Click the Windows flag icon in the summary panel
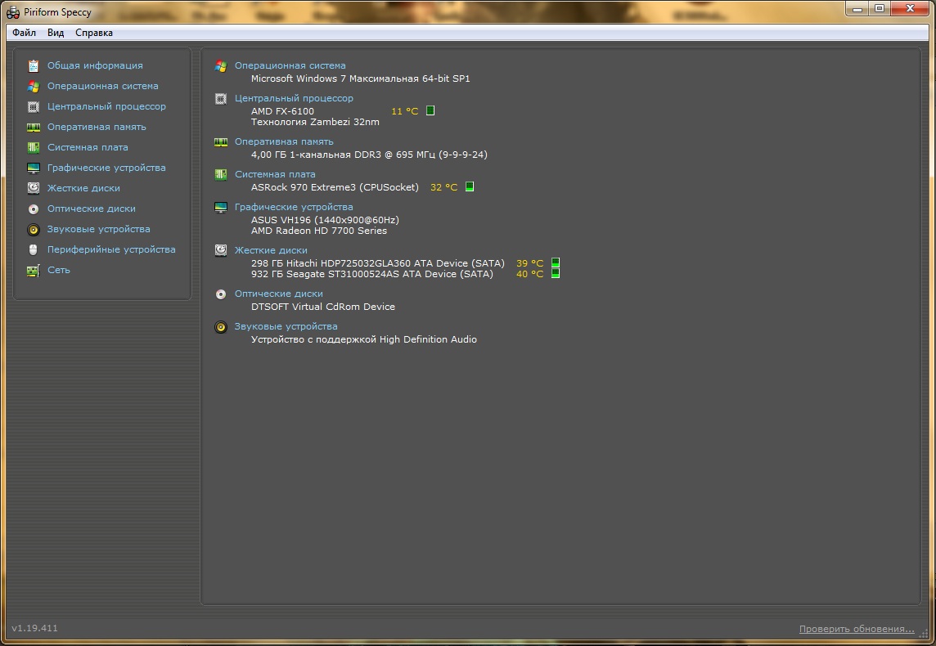936x646 pixels. [221, 65]
